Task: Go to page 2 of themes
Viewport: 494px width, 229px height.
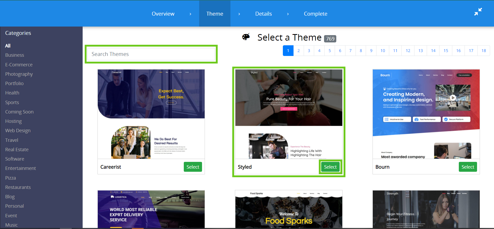Action: [x=298, y=51]
